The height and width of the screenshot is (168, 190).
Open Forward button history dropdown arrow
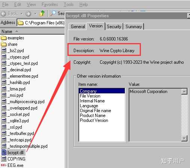coord(35,13)
